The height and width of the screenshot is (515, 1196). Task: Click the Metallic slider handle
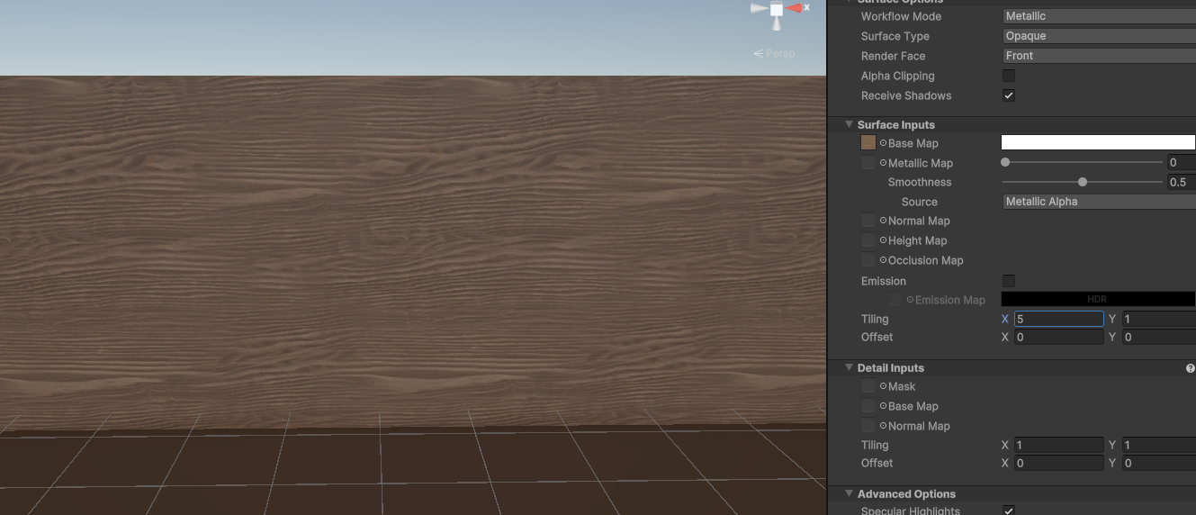point(1005,162)
